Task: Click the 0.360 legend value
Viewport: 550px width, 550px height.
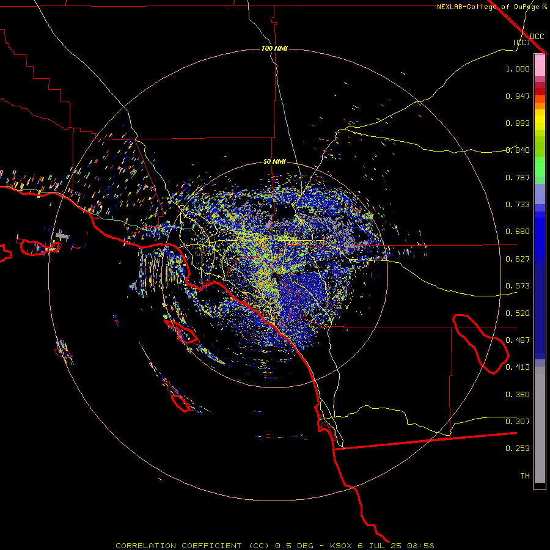Action: click(518, 395)
